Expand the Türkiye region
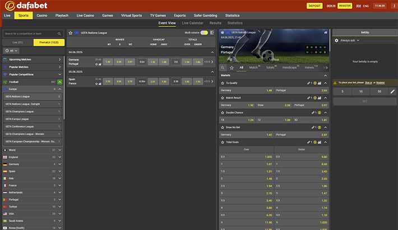398x230 pixels. [x=59, y=206]
